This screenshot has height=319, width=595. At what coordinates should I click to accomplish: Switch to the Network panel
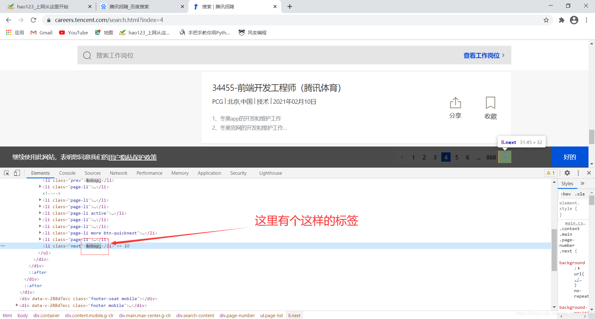pyautogui.click(x=119, y=173)
